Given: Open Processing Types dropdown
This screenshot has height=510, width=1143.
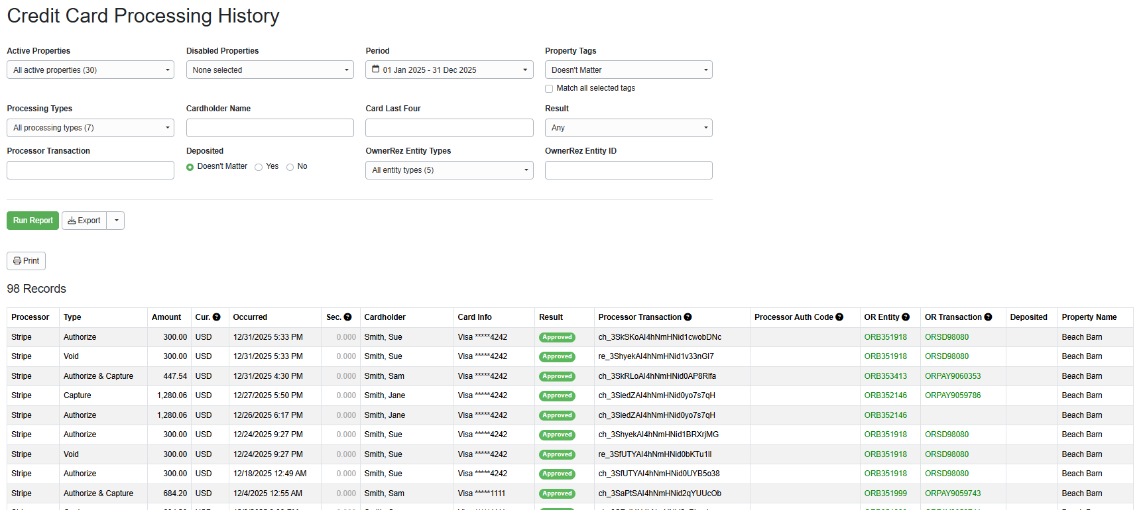Looking at the screenshot, I should tap(90, 128).
